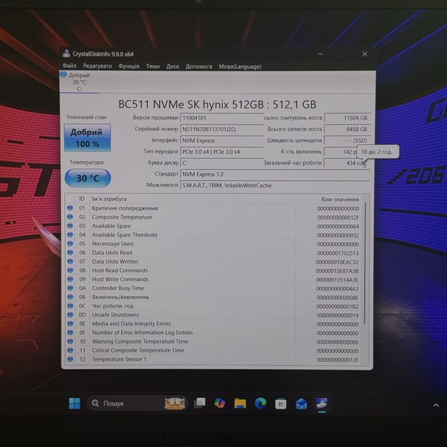Show hidden system tray icons chevron

pos(436,405)
